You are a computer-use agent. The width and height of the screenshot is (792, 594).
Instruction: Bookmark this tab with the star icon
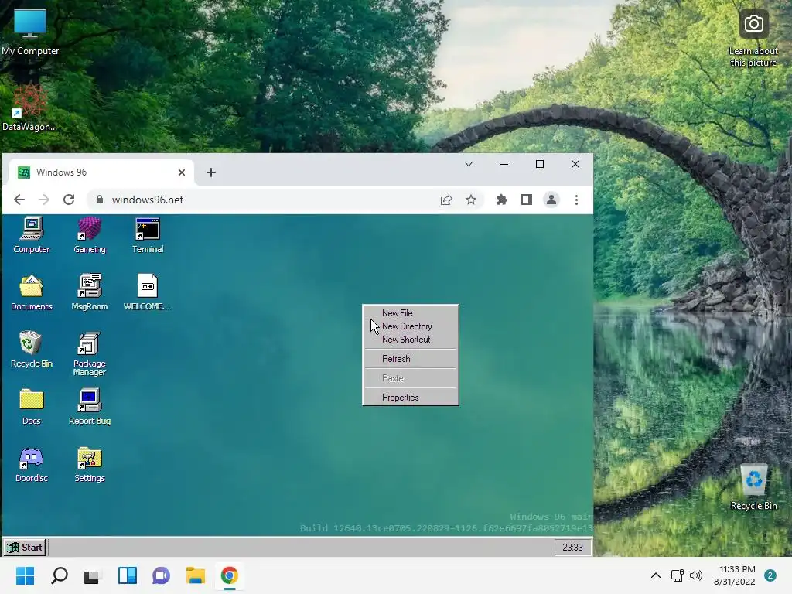pos(471,200)
